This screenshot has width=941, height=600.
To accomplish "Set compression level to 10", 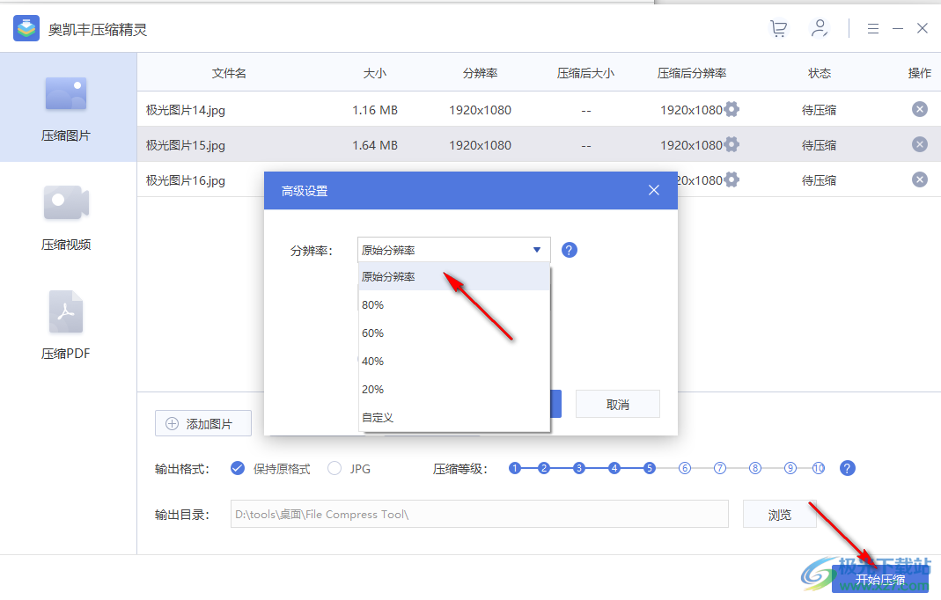I will [x=819, y=468].
